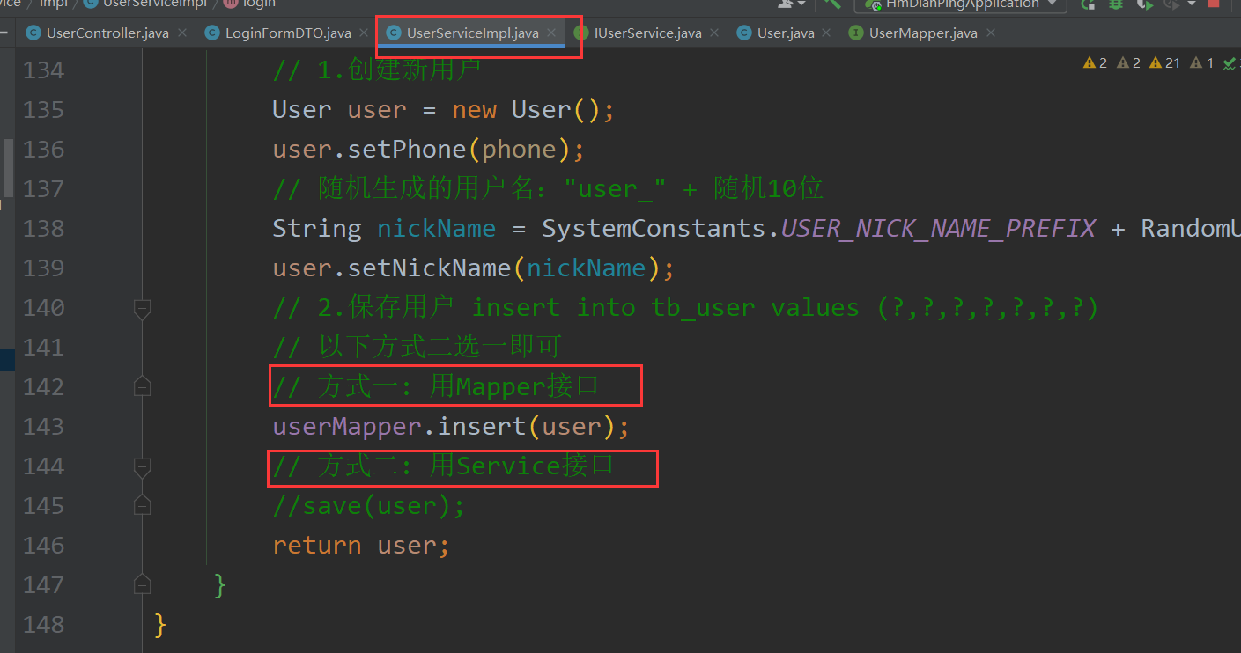The image size is (1241, 653).
Task: Click line number 146 in the gutter
Action: click(43, 545)
